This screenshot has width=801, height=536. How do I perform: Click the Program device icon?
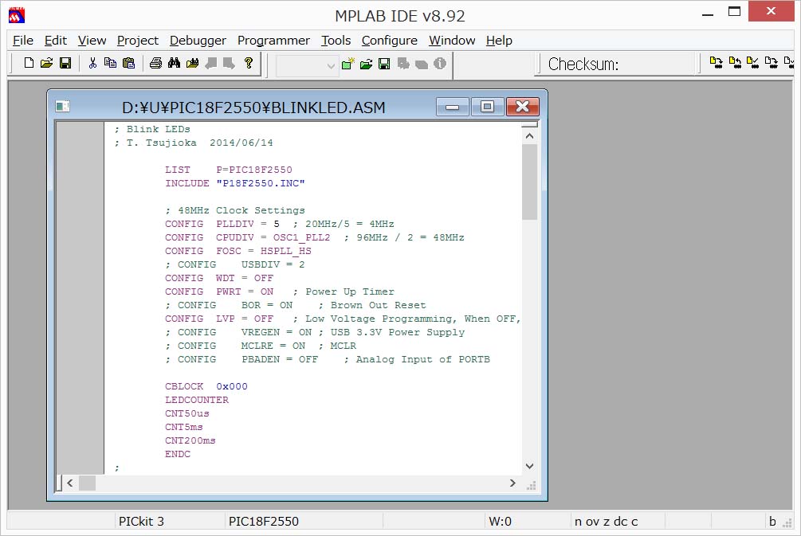click(x=717, y=63)
